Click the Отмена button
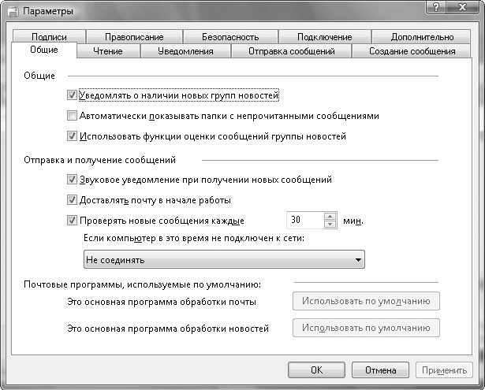The image size is (485, 390). click(x=379, y=370)
